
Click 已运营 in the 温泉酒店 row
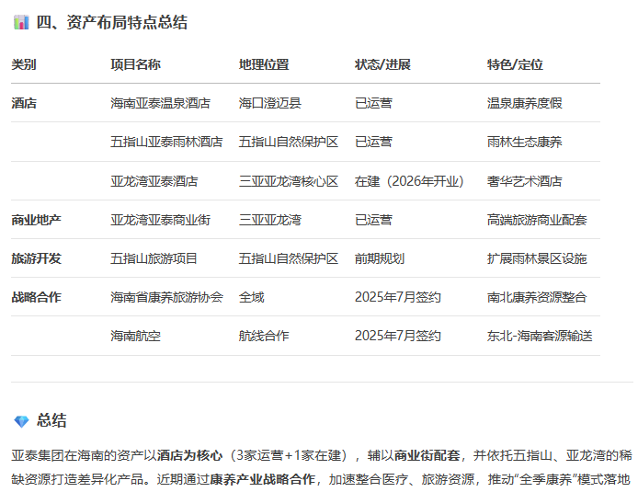tap(373, 103)
